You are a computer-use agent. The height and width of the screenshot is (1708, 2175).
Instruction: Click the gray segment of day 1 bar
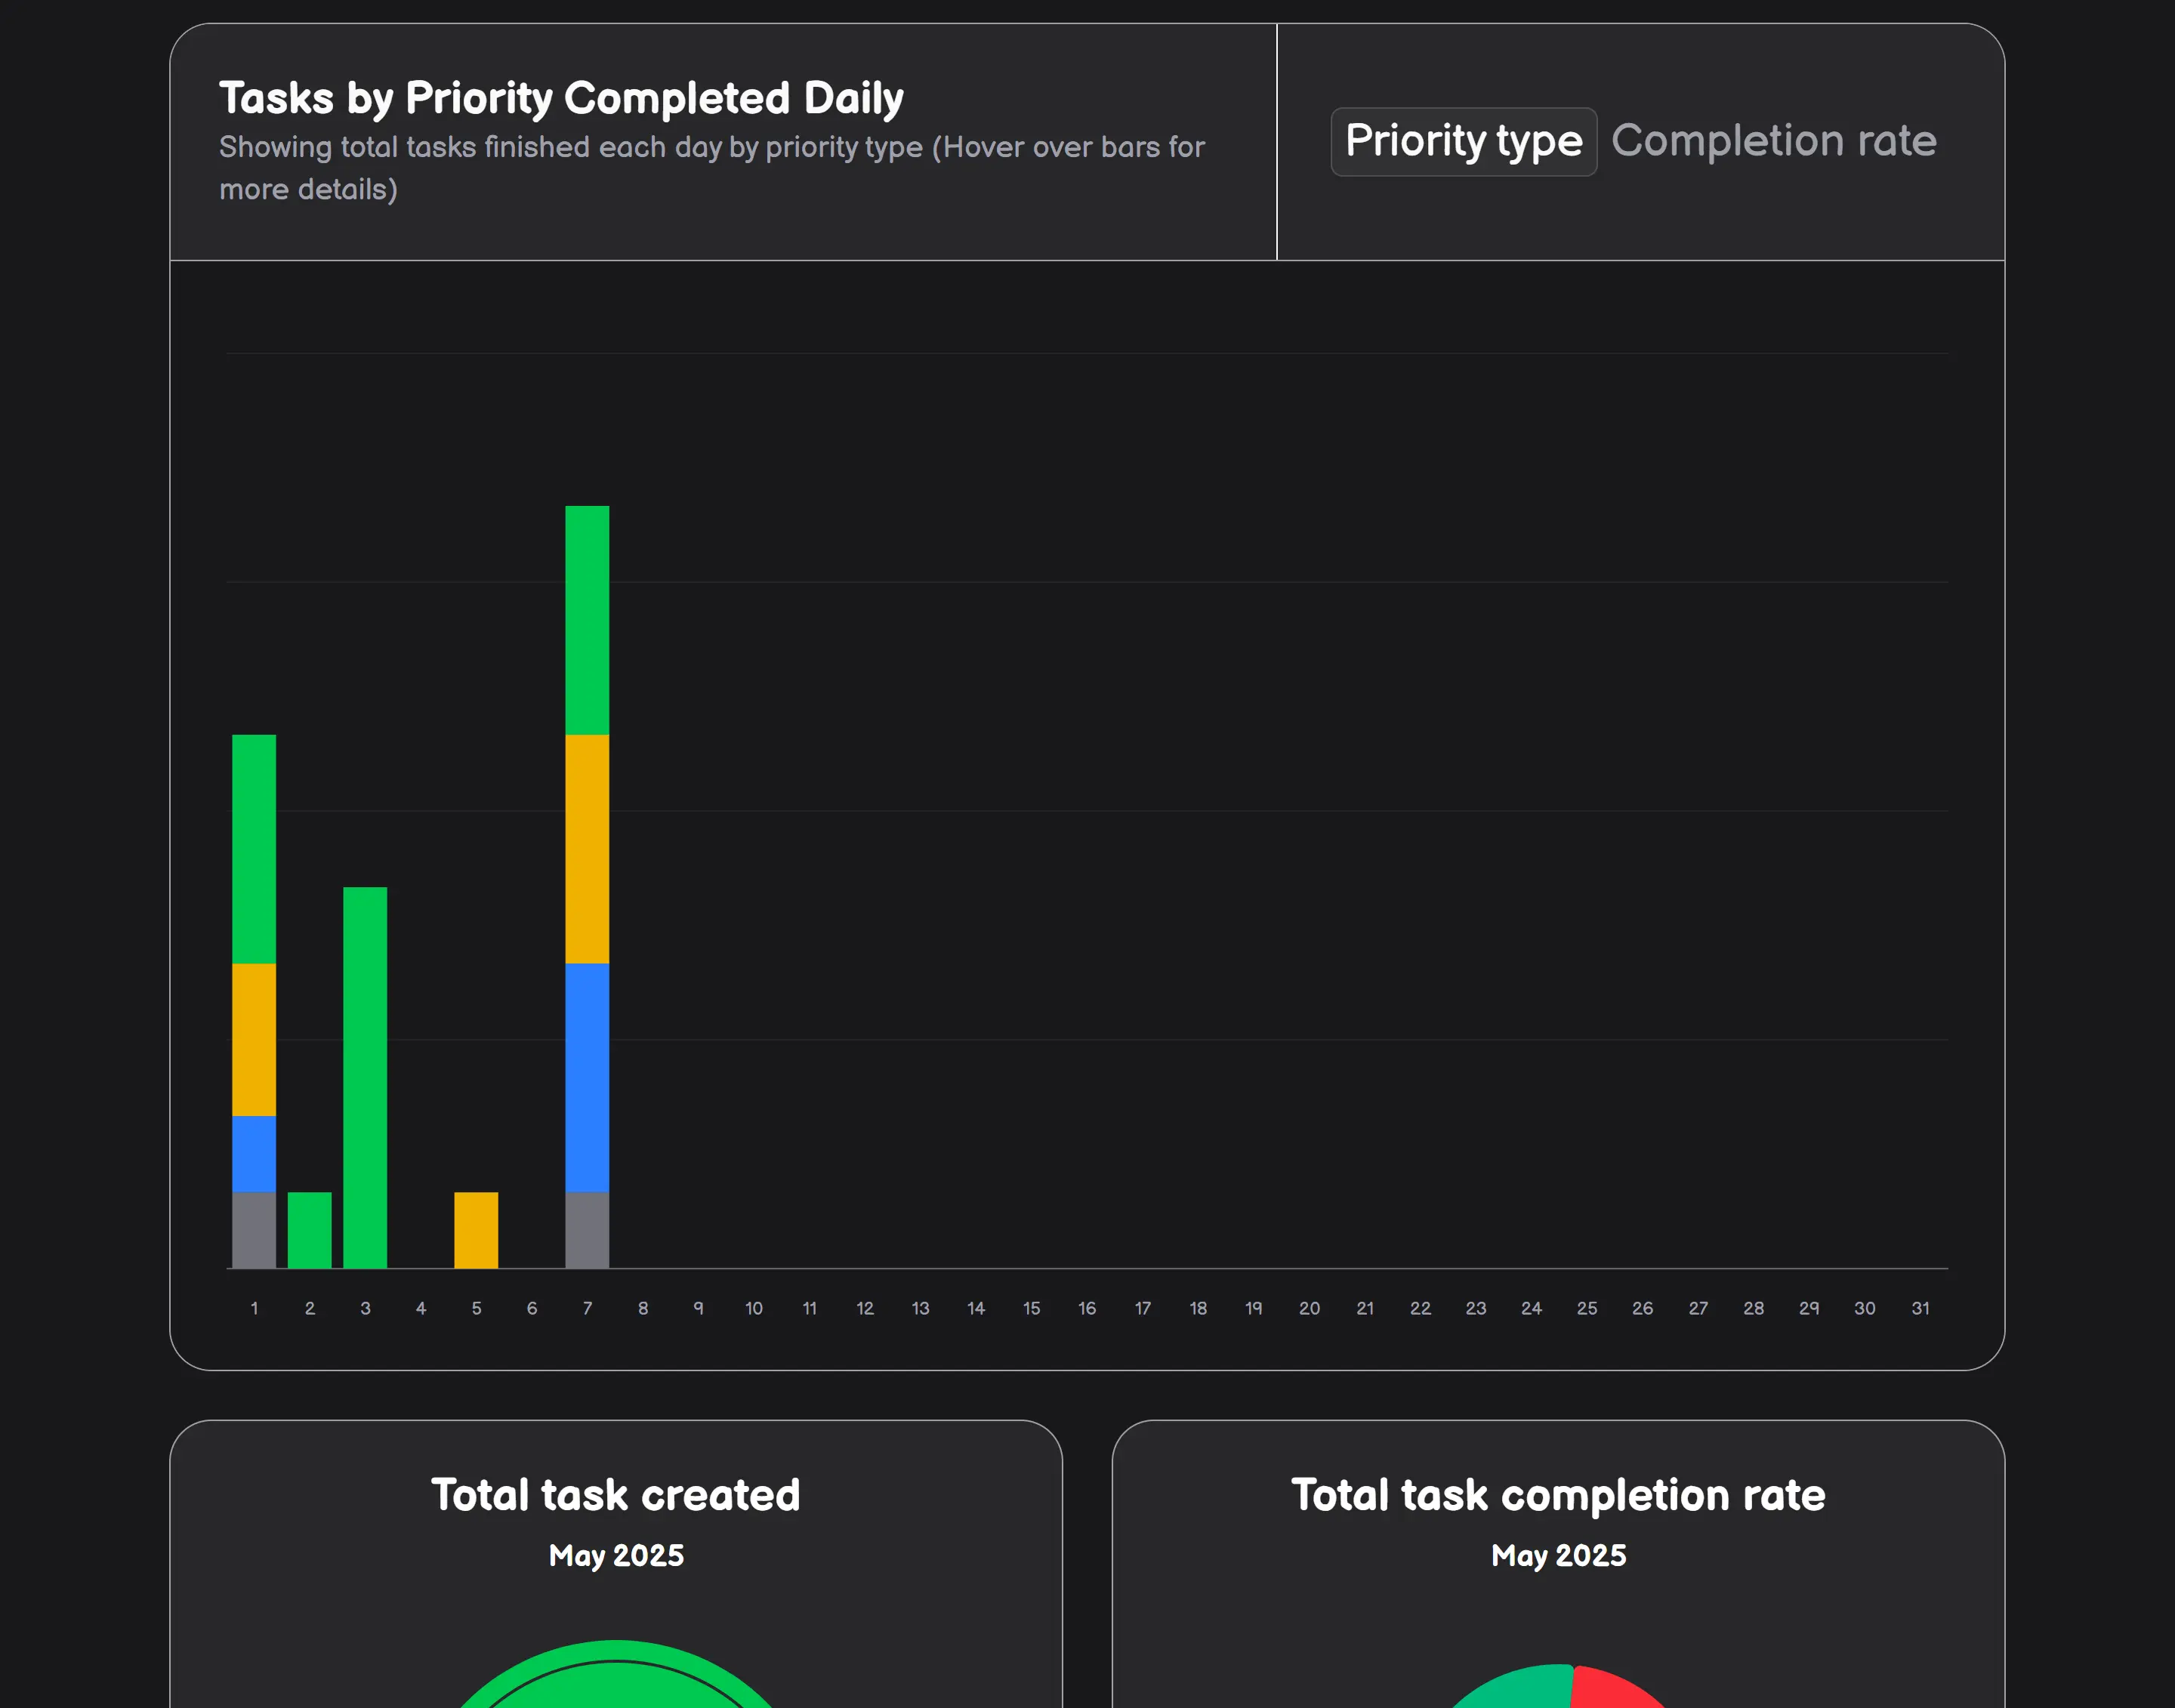pos(254,1230)
